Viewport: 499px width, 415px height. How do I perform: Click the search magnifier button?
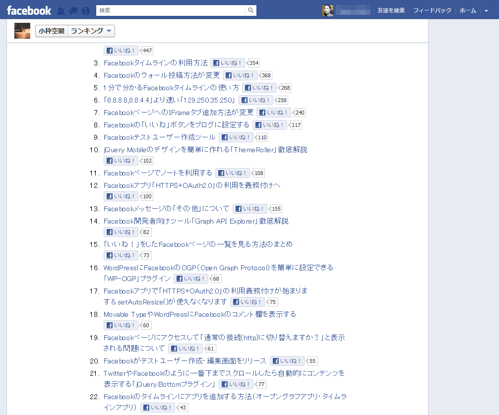pyautogui.click(x=251, y=10)
